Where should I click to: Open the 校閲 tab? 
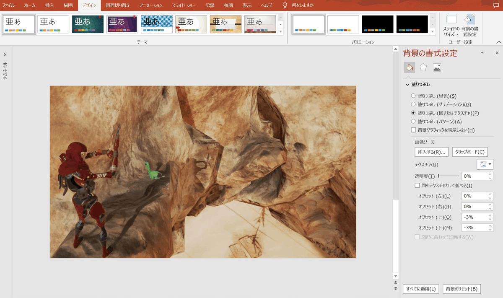(x=228, y=5)
